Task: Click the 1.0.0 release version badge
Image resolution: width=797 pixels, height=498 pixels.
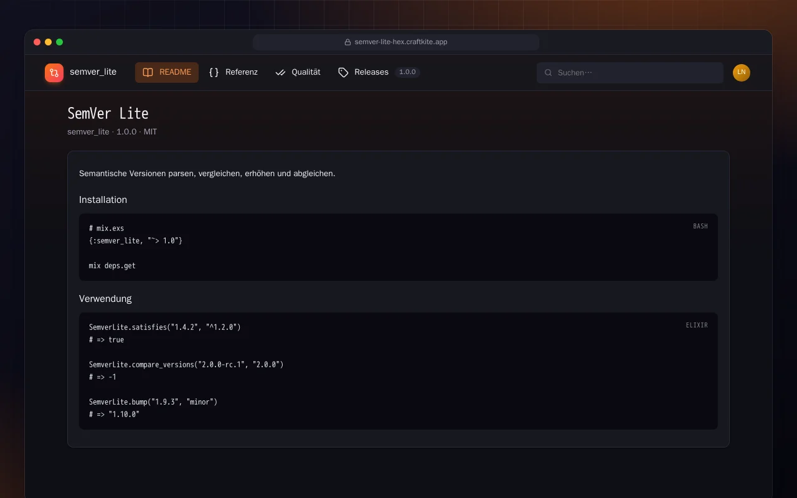Action: click(x=407, y=72)
